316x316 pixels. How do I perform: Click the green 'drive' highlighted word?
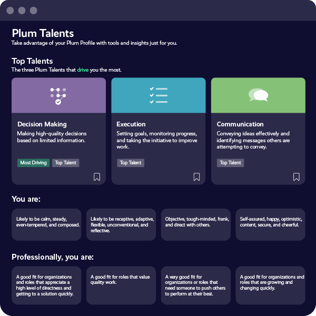pos(83,70)
